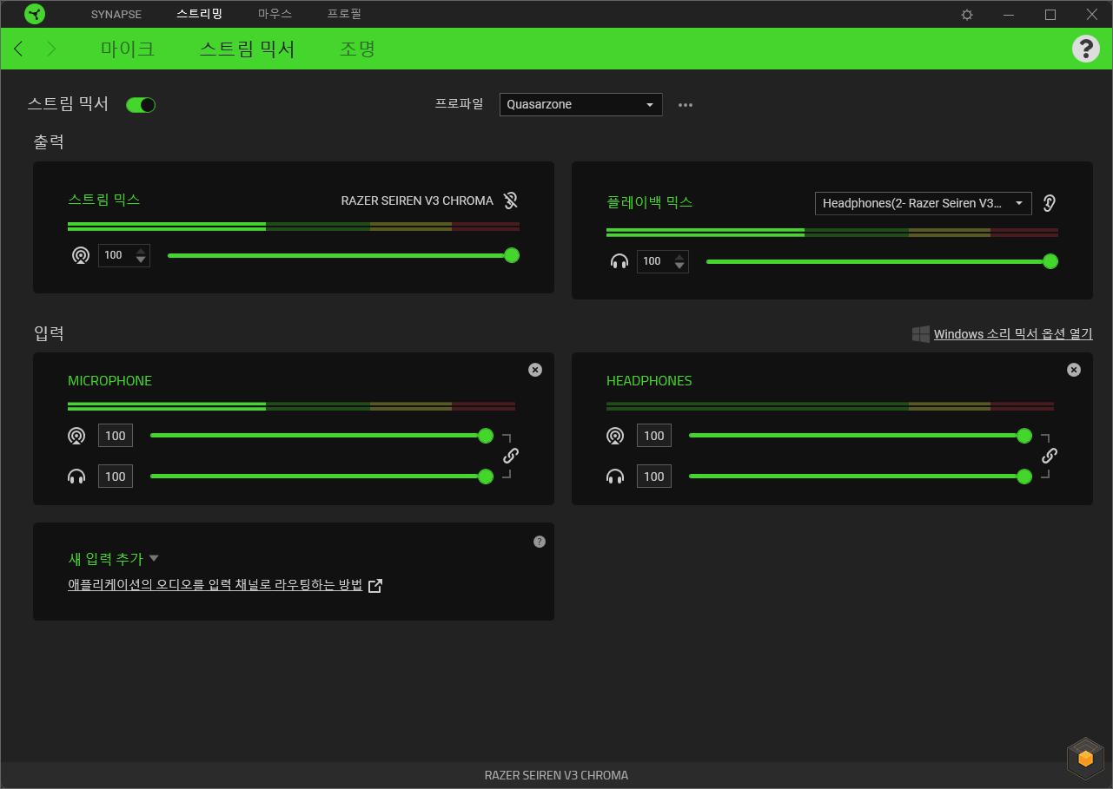
Task: Click the HEADPHONES playback volume slider handle
Action: coord(1024,477)
